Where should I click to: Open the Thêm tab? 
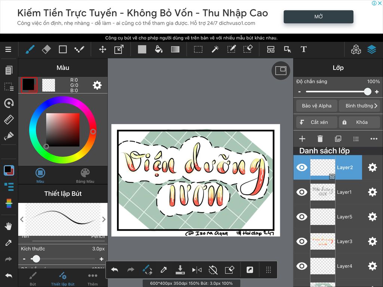tap(93, 279)
